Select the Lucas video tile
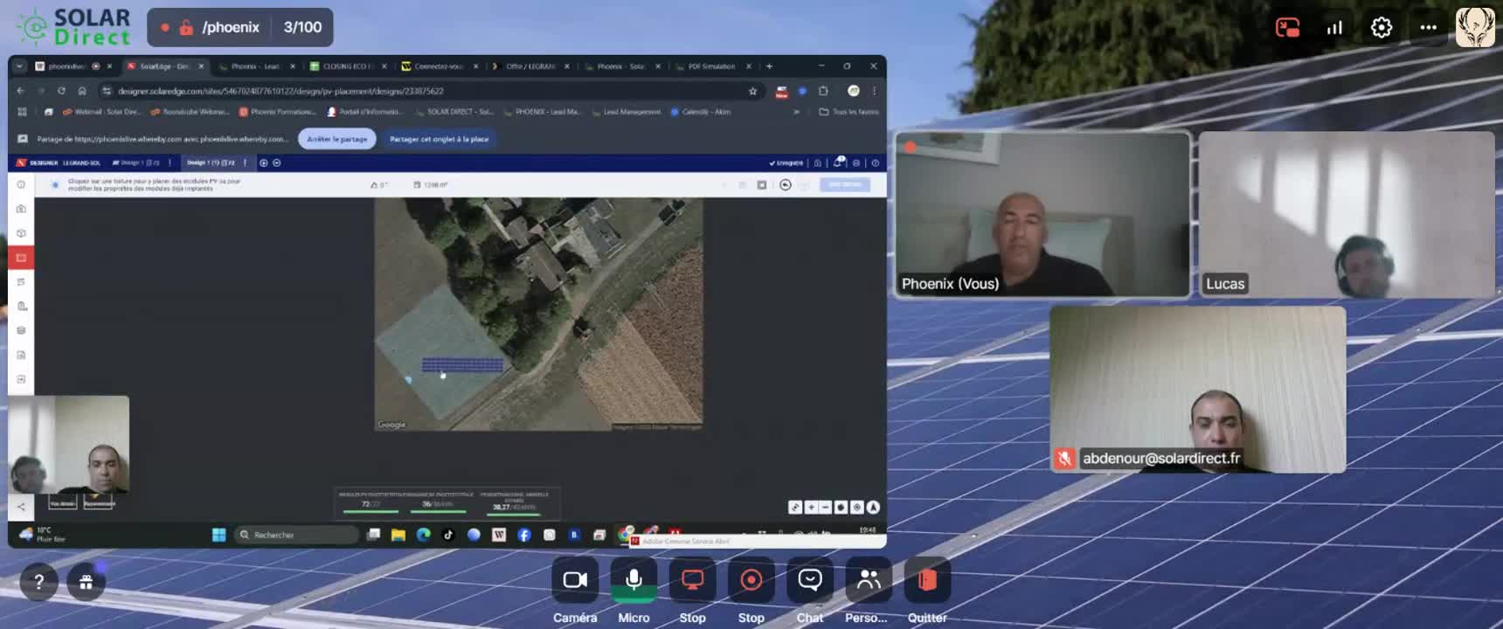1503x629 pixels. coord(1347,215)
